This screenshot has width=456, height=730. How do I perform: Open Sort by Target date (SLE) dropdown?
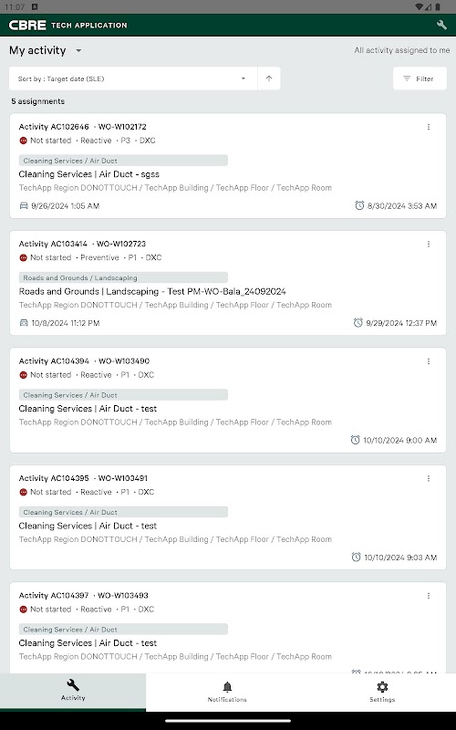pos(133,78)
